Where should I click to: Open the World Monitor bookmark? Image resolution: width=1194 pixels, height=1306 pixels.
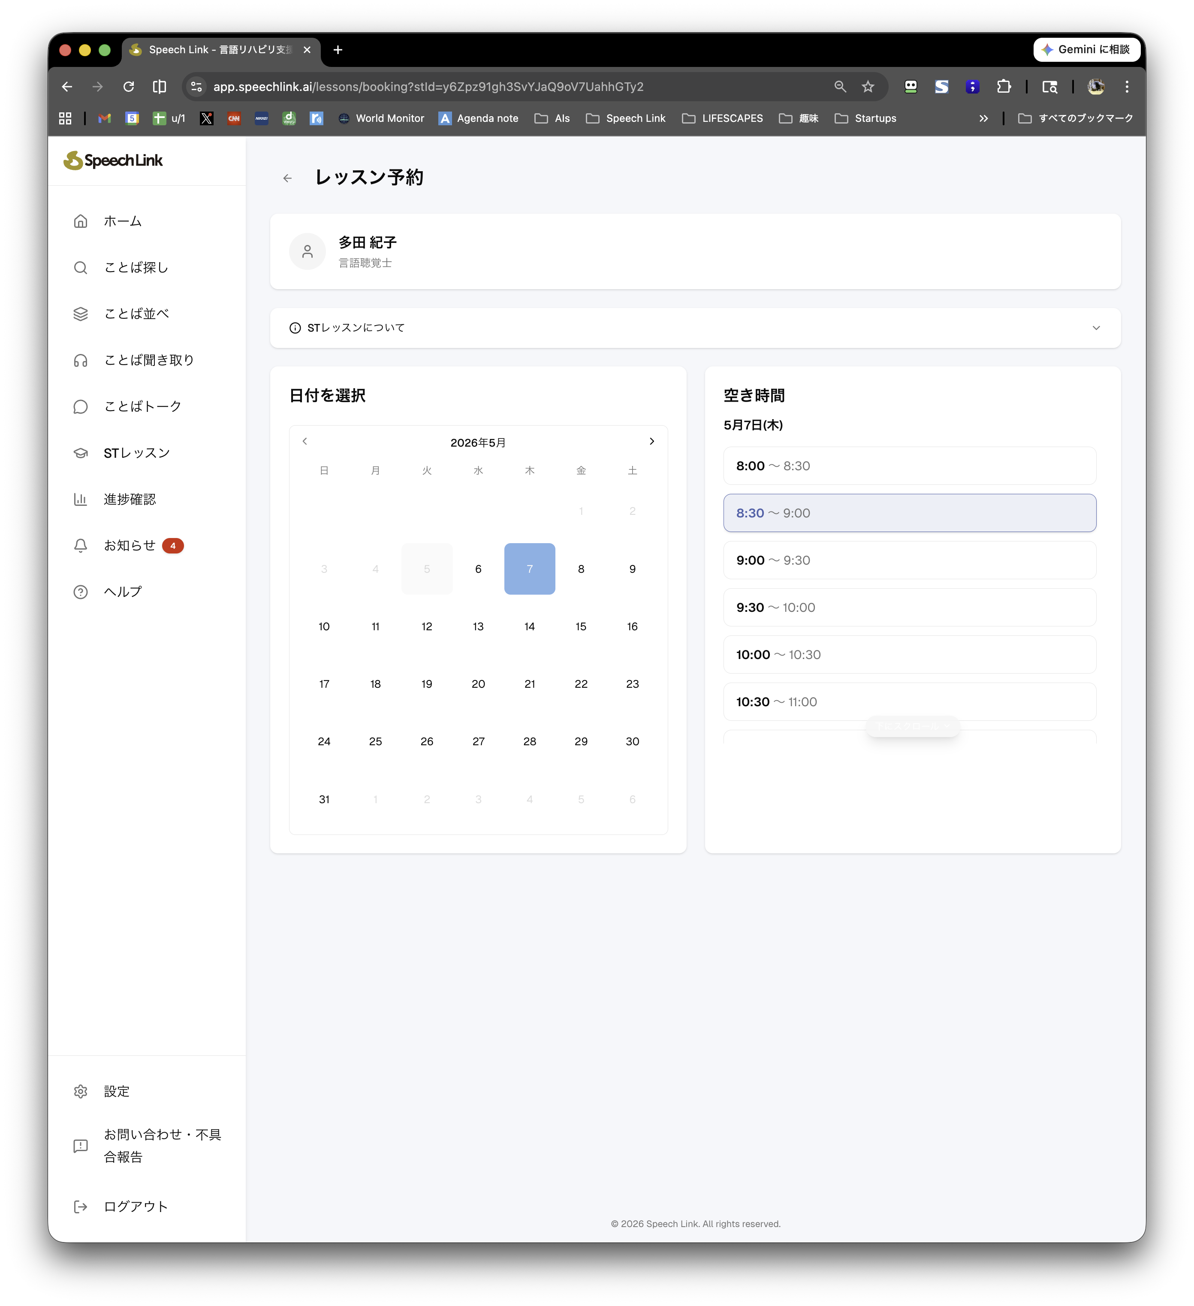[381, 118]
